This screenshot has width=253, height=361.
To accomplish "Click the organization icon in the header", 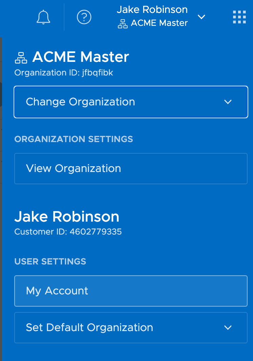I will pos(122,24).
